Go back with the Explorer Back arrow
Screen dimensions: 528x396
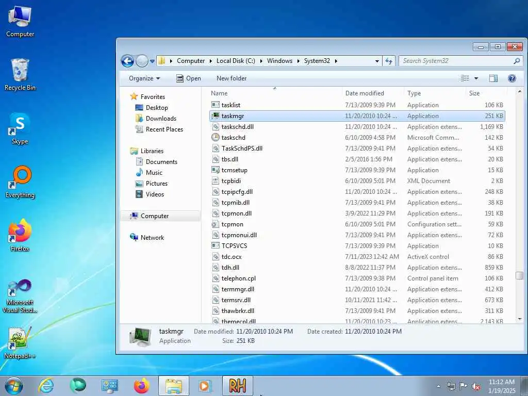coord(128,61)
